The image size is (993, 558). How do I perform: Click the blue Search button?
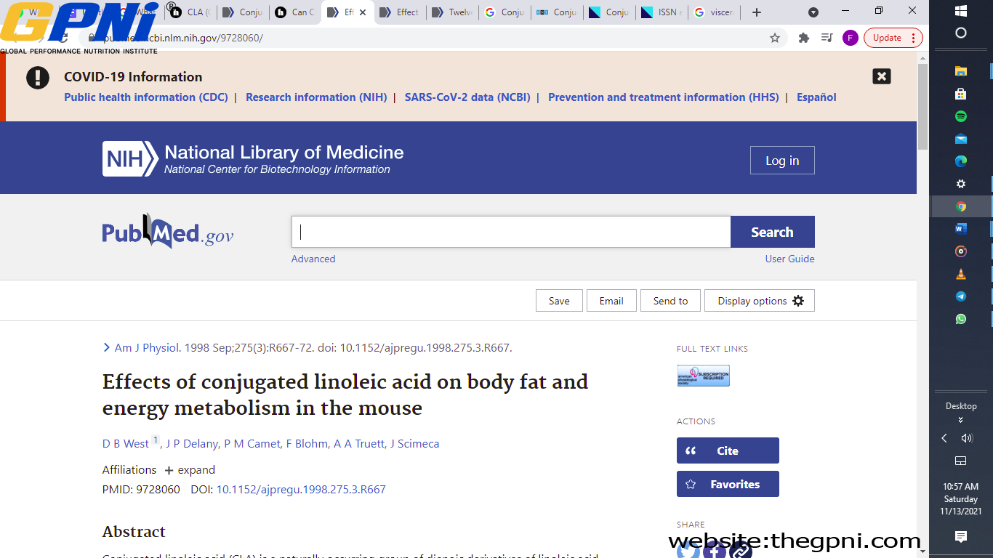click(772, 232)
